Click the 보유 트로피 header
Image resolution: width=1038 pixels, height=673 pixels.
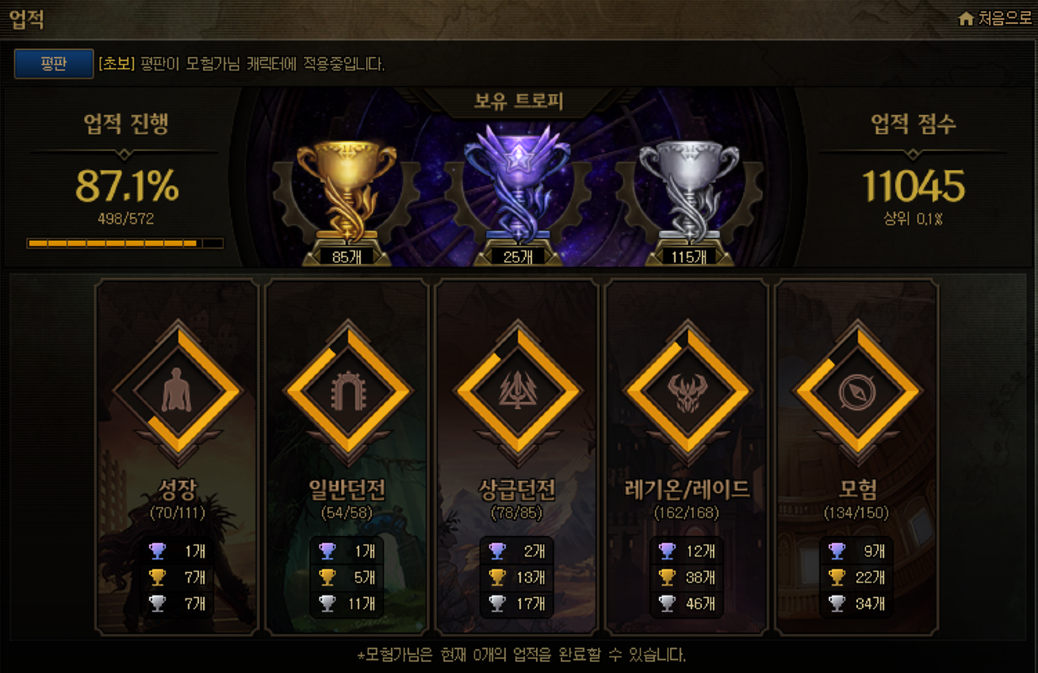tap(519, 102)
